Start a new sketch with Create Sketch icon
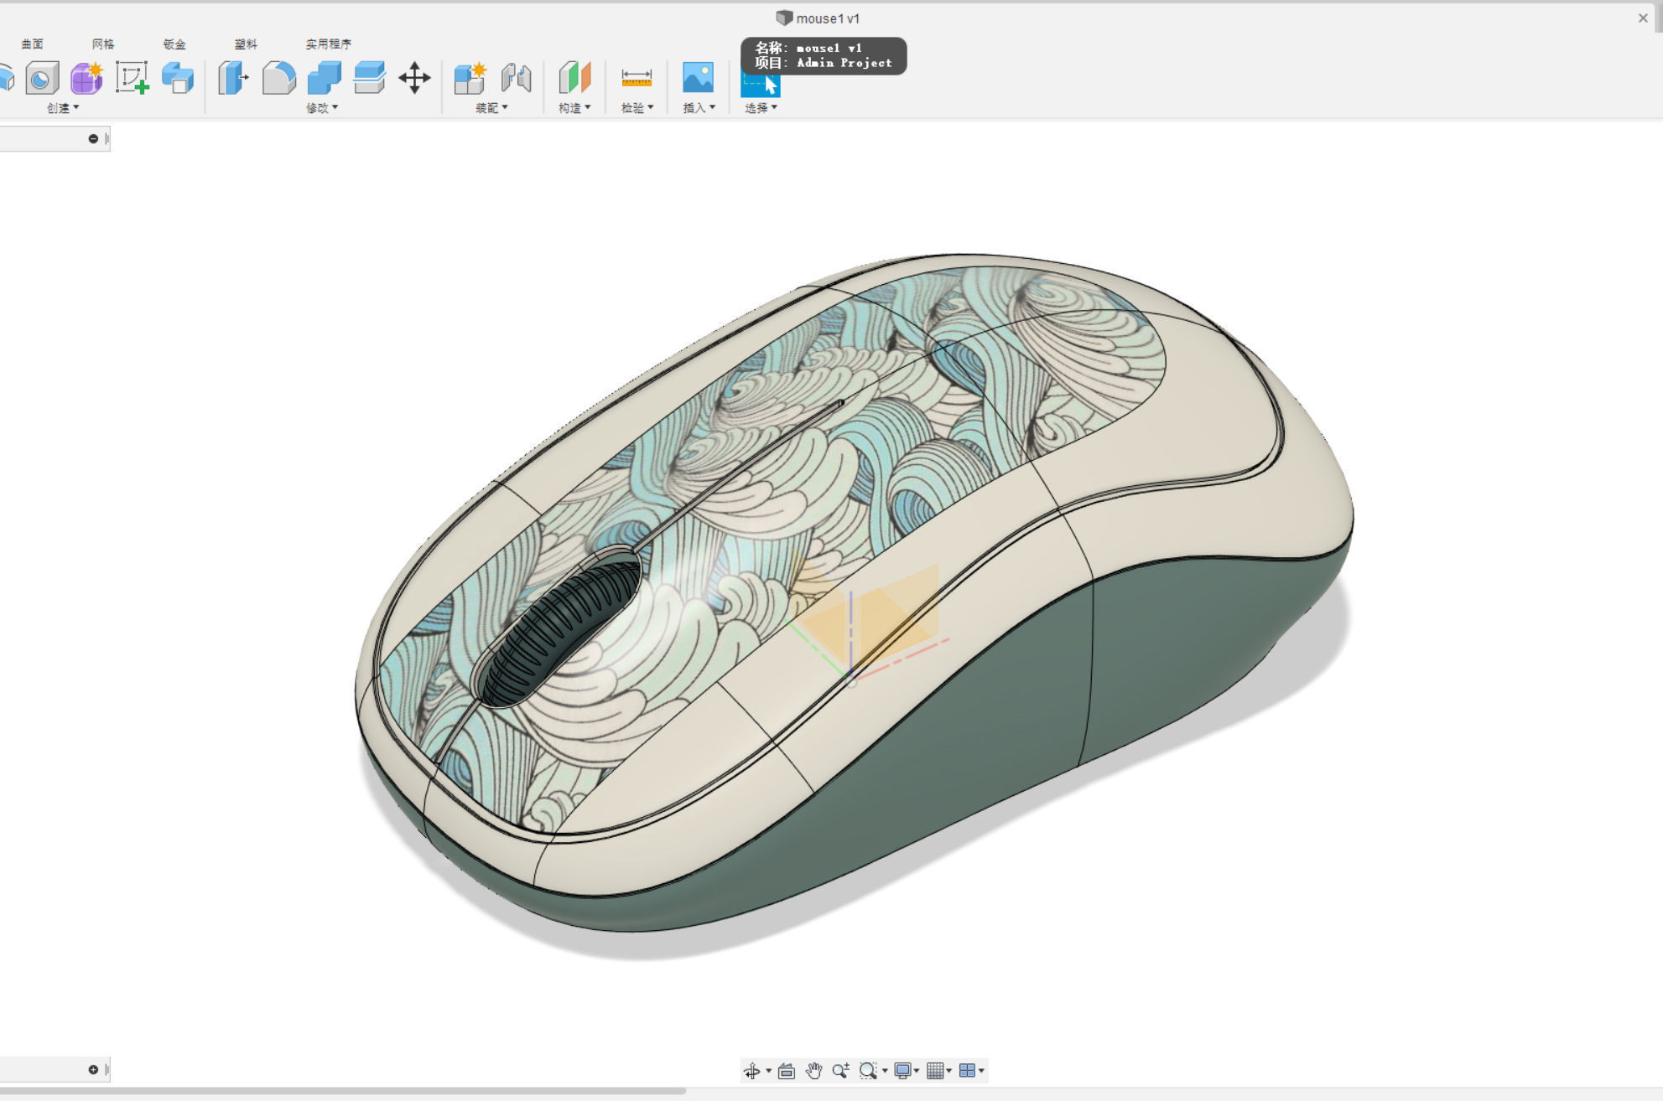The image size is (1663, 1101). tap(132, 78)
